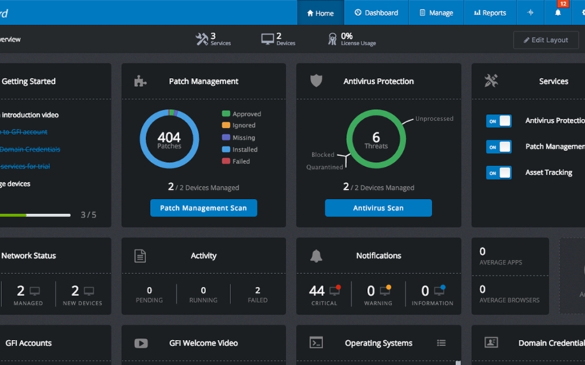
Task: Open the Manage menu
Action: coord(436,13)
